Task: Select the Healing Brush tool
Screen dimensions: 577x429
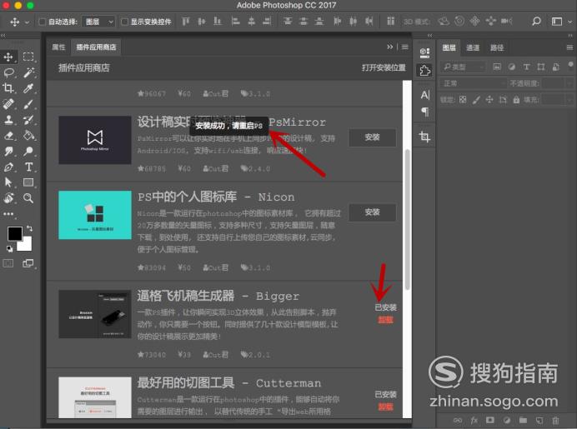Action: pos(8,104)
